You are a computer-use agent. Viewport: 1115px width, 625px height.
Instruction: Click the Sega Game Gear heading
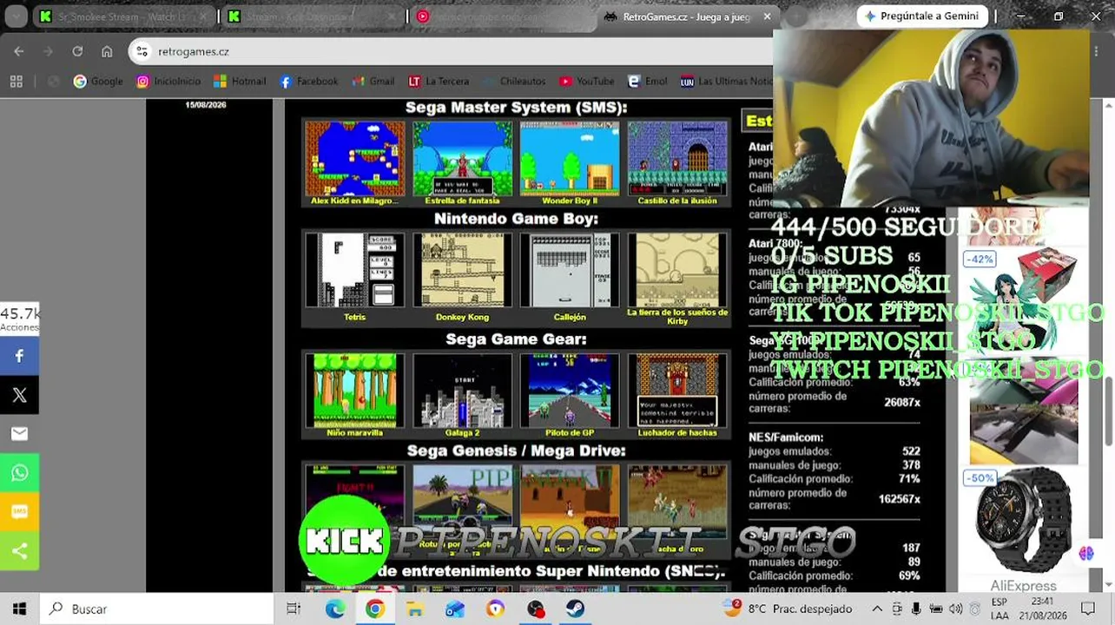click(x=516, y=339)
